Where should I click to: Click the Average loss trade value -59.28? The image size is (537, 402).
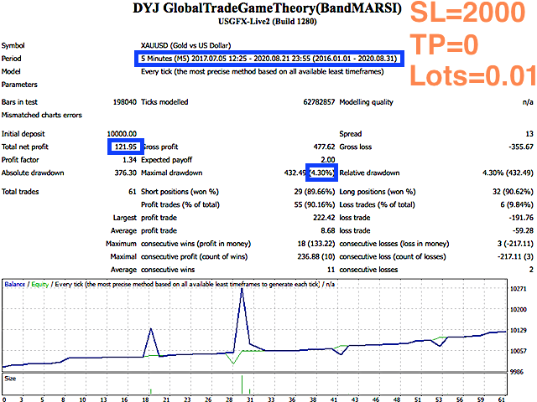[x=523, y=230]
